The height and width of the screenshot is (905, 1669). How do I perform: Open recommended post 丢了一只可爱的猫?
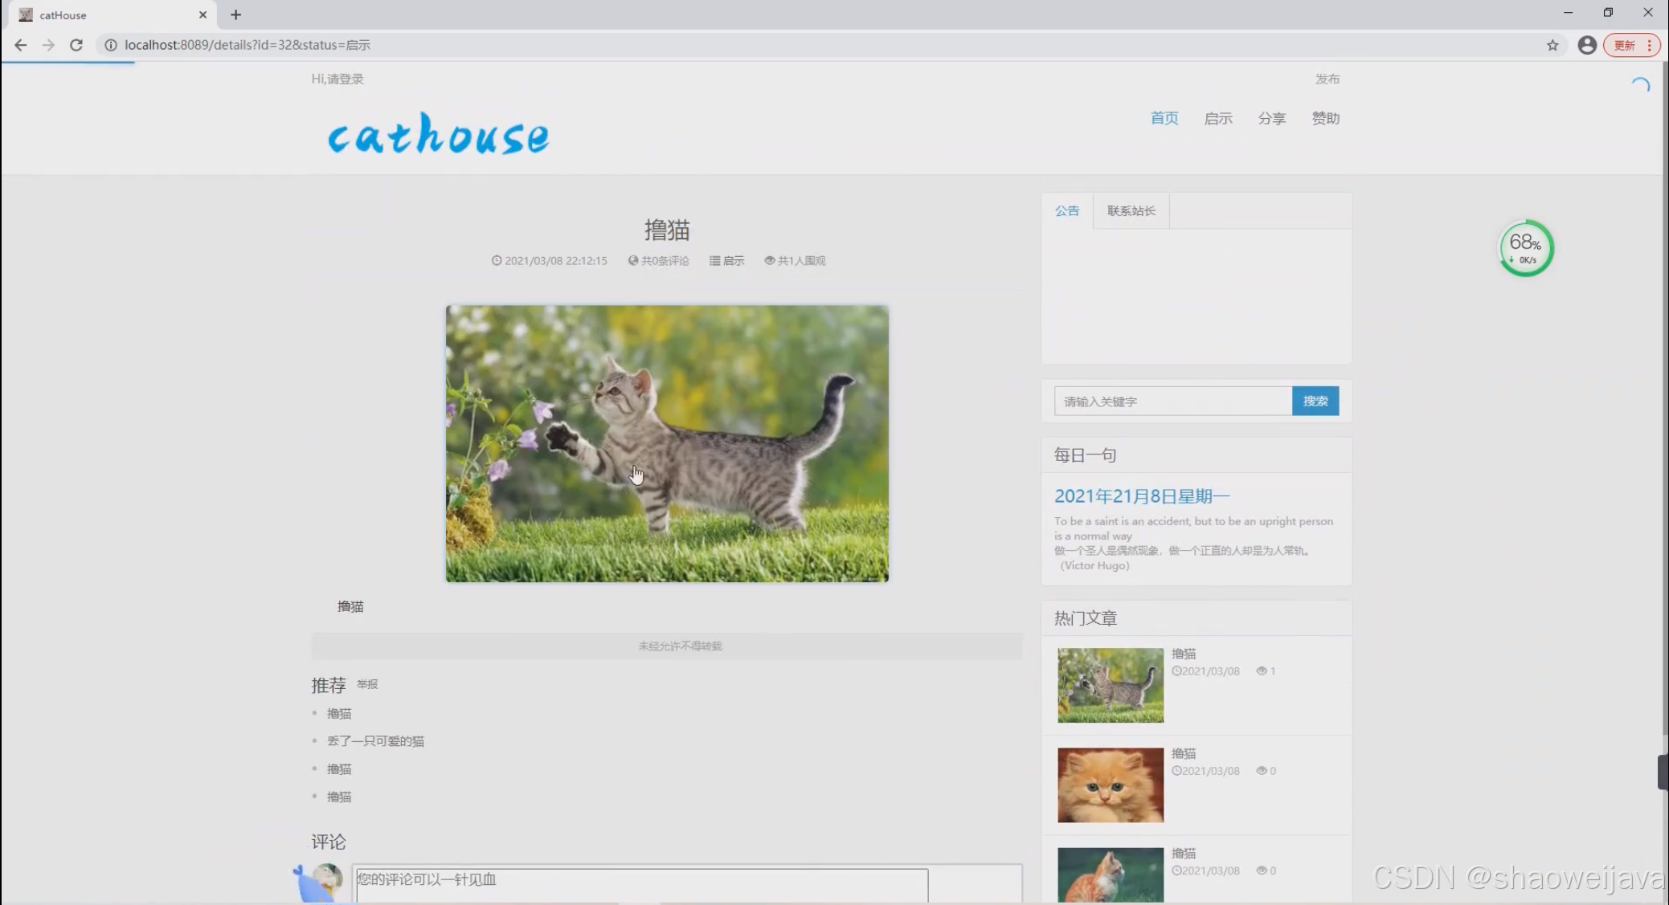(375, 741)
